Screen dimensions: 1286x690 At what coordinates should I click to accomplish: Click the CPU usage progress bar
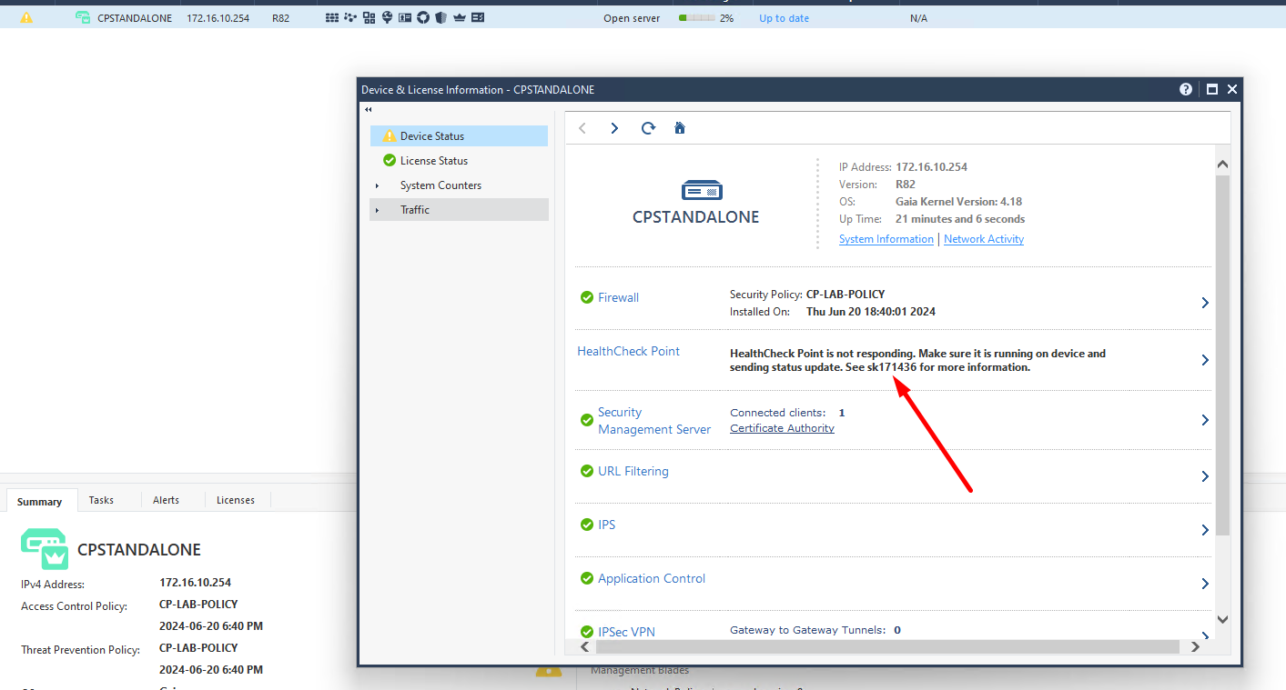[x=696, y=18]
